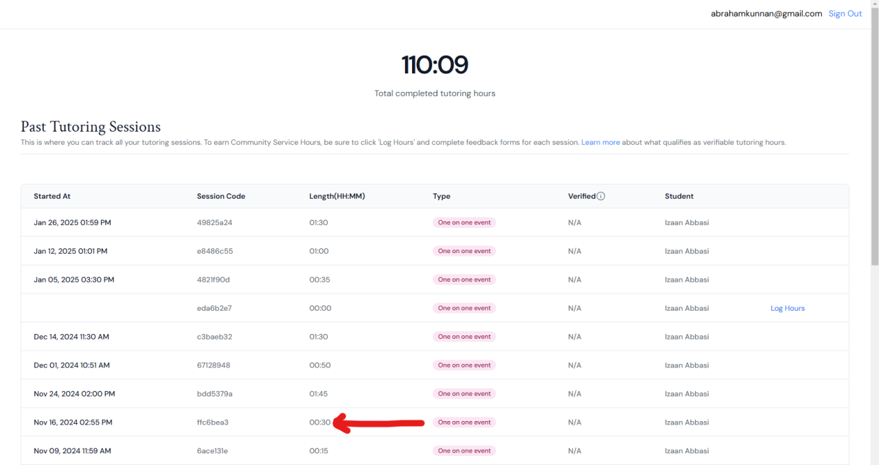Select the Jan 26, 2025 session row

click(x=72, y=223)
